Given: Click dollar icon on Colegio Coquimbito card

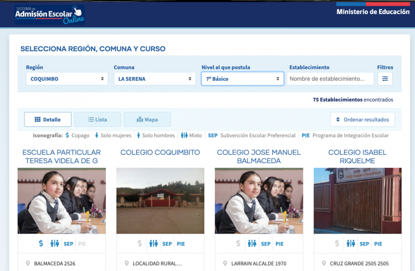Looking at the screenshot, I should pos(140,243).
